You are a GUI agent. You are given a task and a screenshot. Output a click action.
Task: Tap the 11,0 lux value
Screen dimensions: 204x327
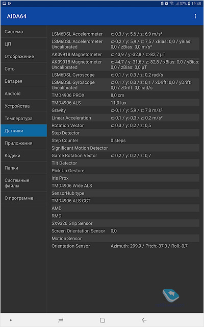click(x=118, y=103)
